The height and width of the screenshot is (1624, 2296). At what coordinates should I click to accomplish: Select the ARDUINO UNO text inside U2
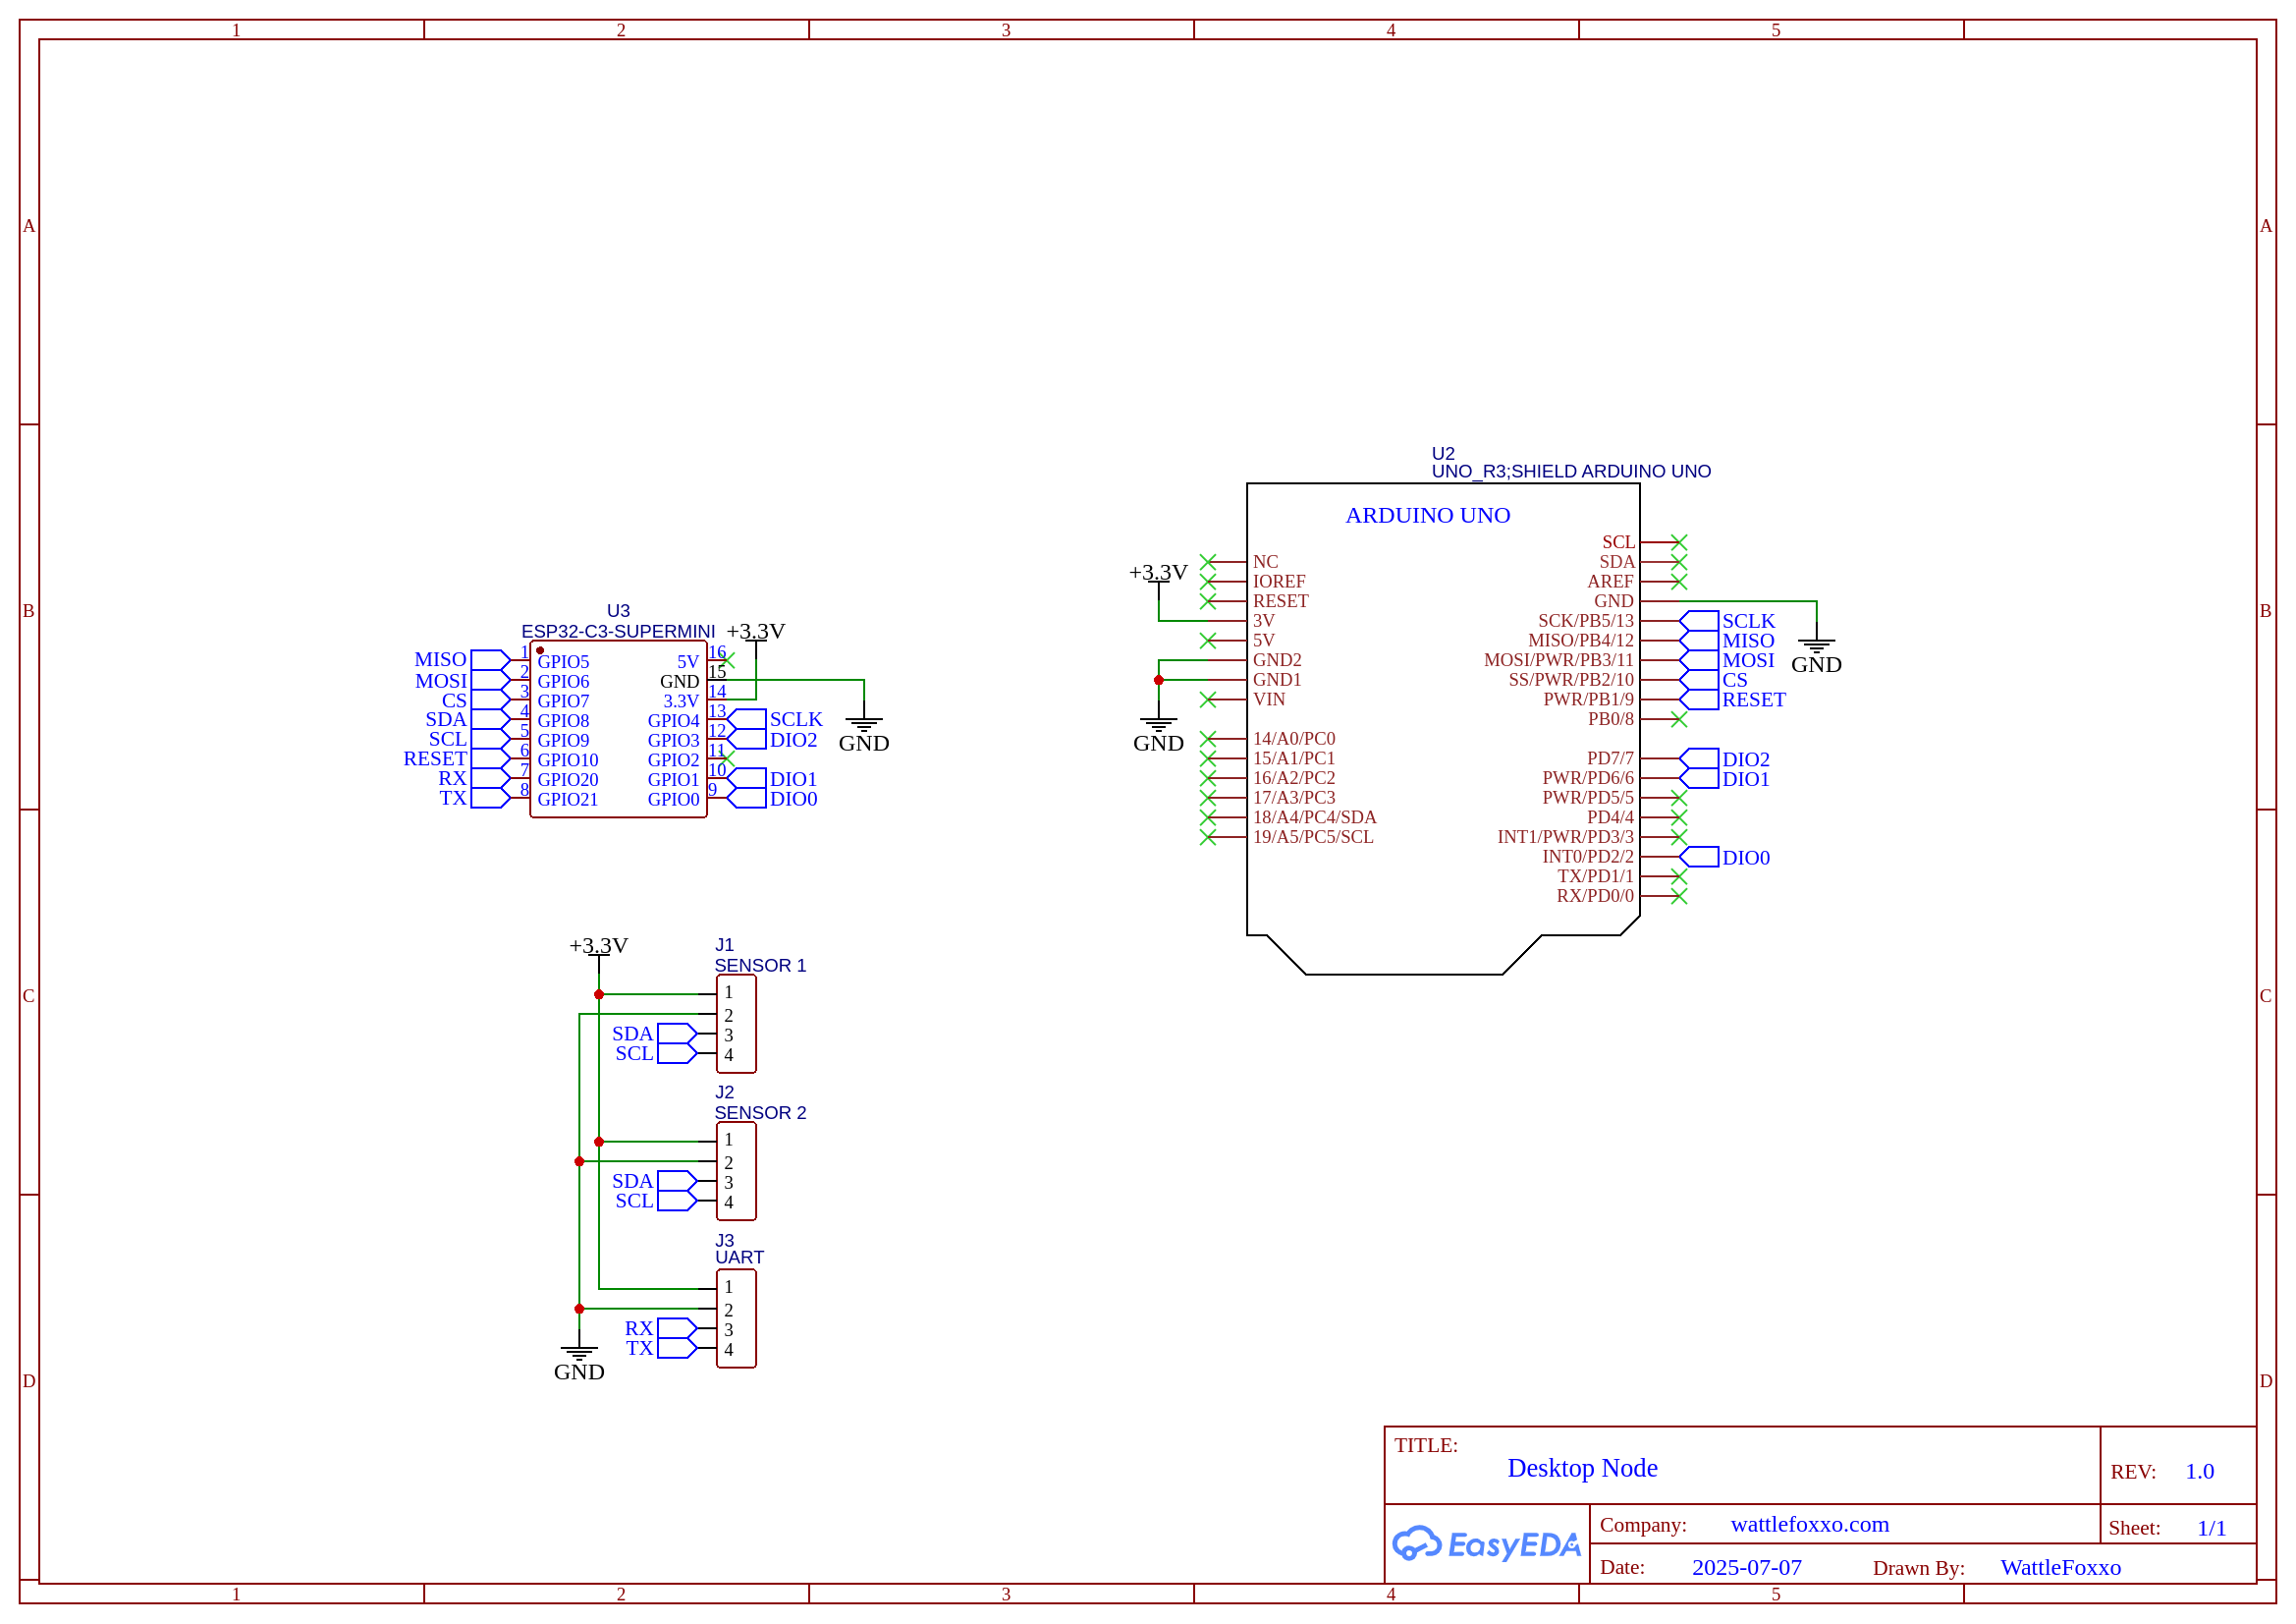[1427, 516]
